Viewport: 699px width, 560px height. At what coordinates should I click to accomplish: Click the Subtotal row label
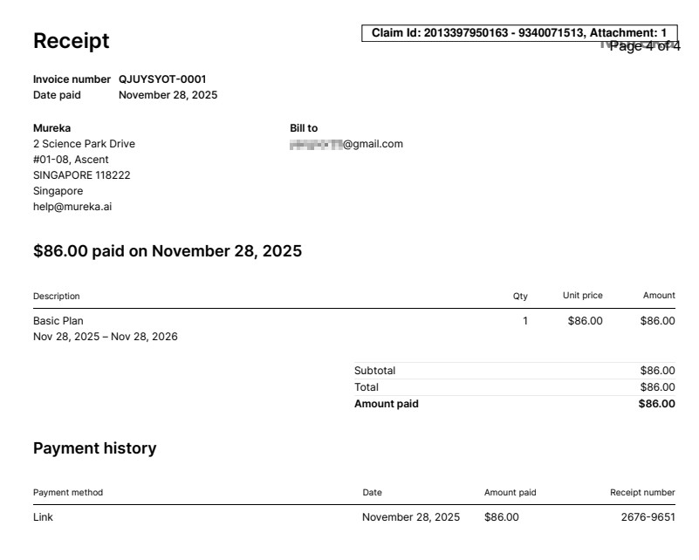click(x=374, y=371)
